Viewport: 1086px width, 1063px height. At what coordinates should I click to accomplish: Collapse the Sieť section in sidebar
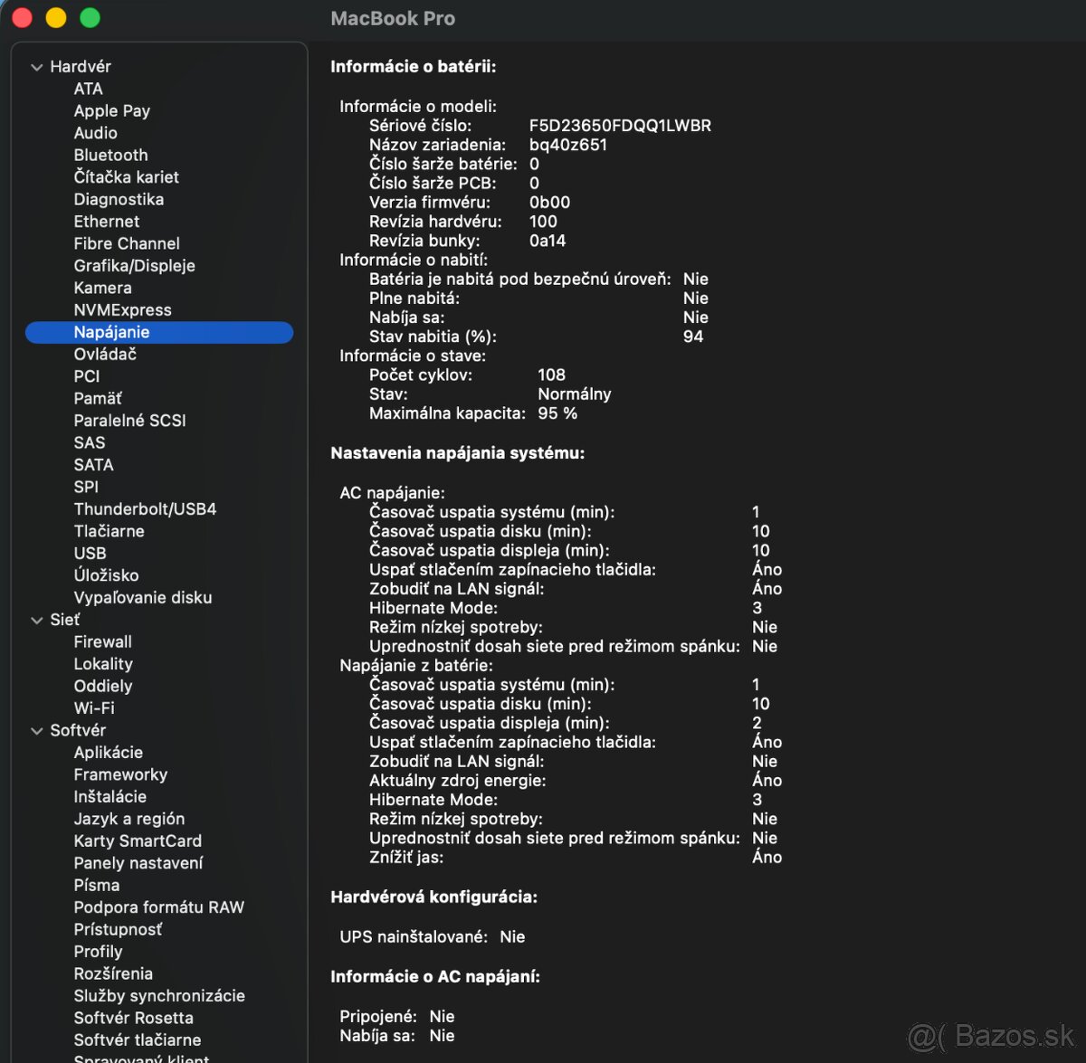(37, 620)
